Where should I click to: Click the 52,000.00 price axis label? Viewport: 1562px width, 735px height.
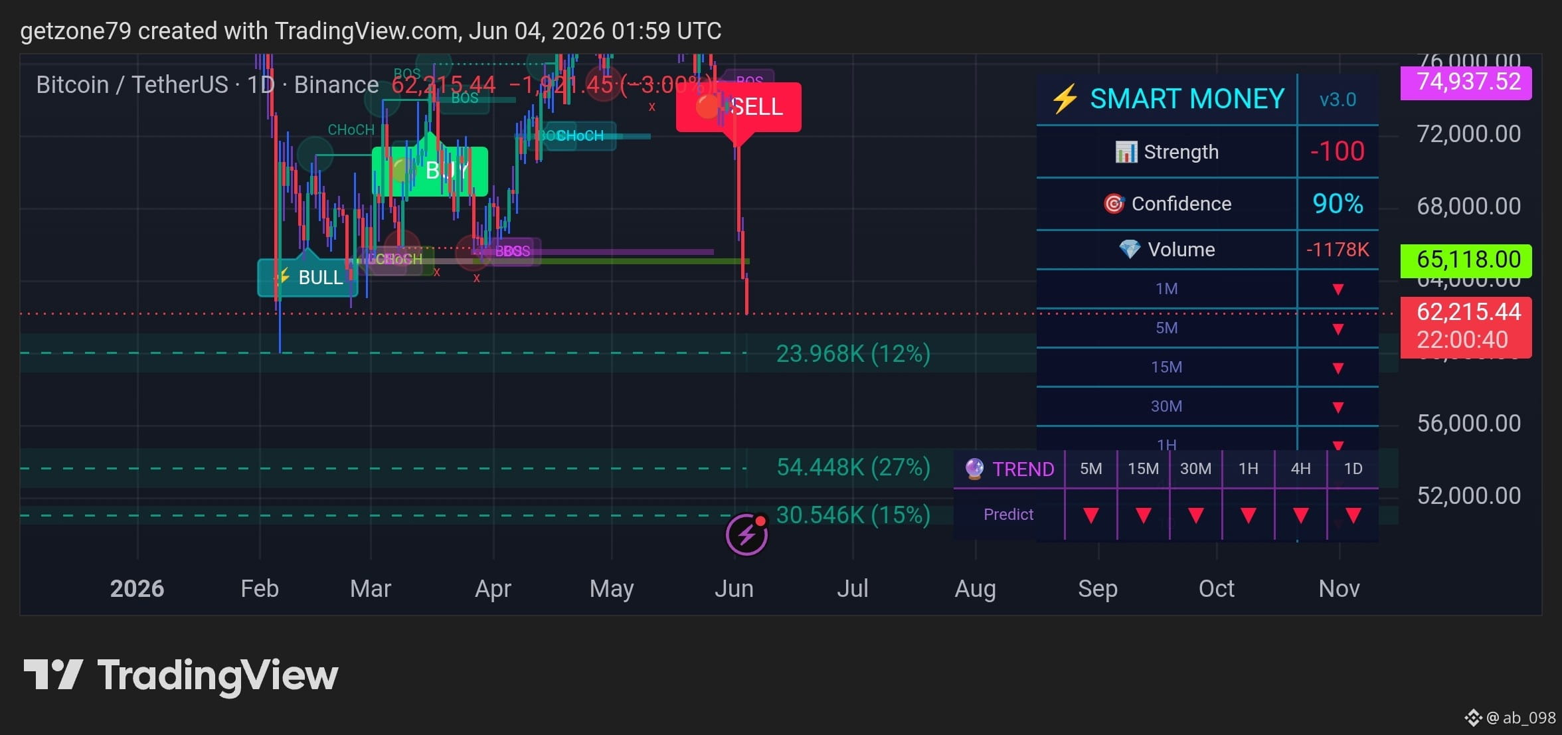coord(1469,496)
